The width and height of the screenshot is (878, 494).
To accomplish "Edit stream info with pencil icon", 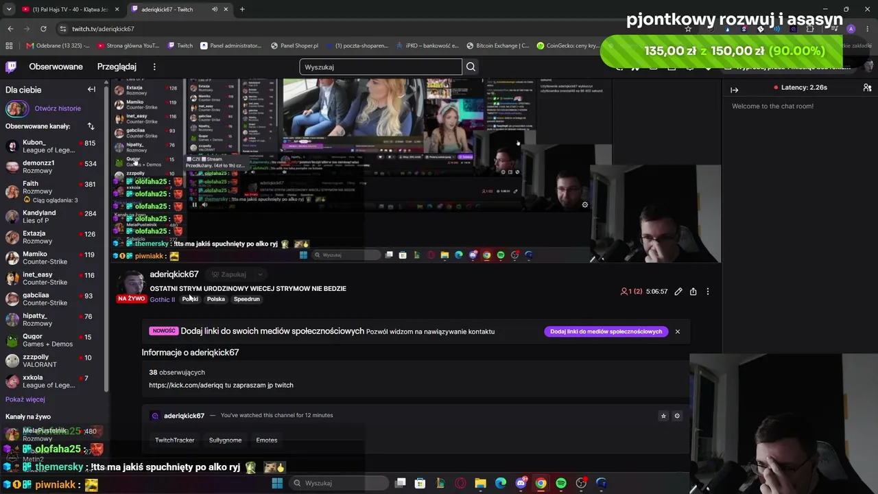I will click(x=678, y=292).
